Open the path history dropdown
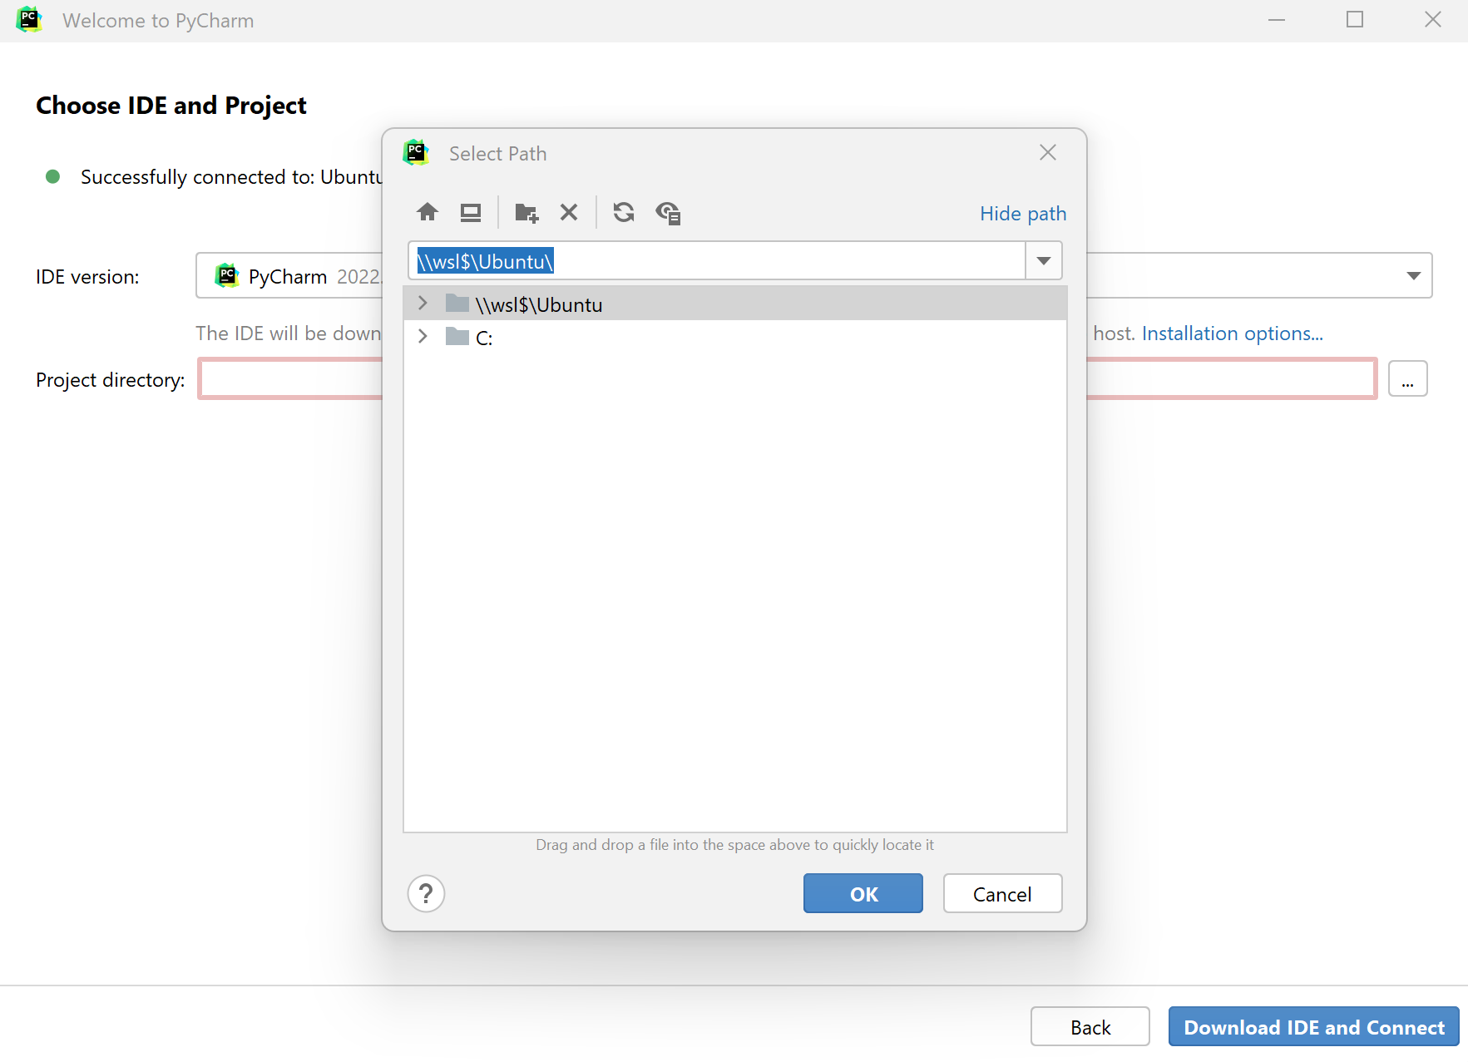This screenshot has width=1468, height=1062. [x=1043, y=260]
